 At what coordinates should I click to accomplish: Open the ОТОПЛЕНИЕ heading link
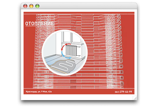(x=39, y=24)
